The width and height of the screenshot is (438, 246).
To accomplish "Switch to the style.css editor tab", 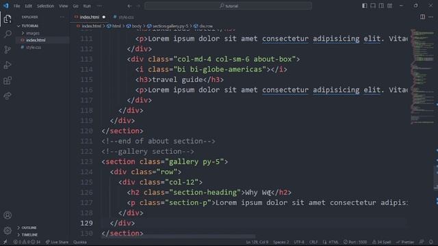I will point(123,17).
